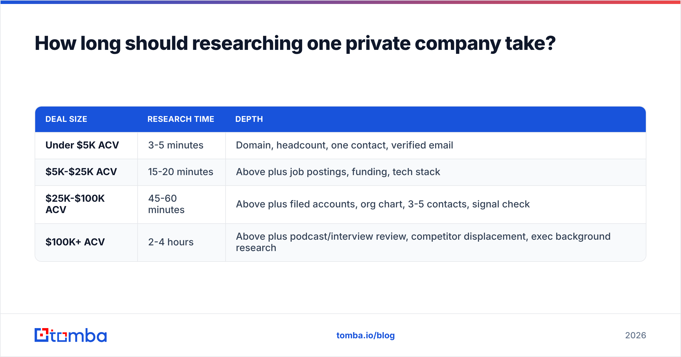Viewport: 681px width, 357px height.
Task: Click the heading about researching one private company
Action: (x=295, y=44)
